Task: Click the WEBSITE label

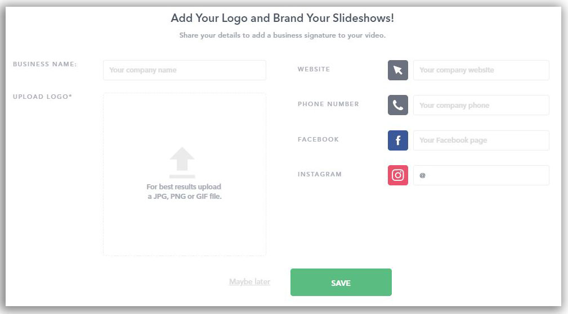Action: [x=314, y=69]
